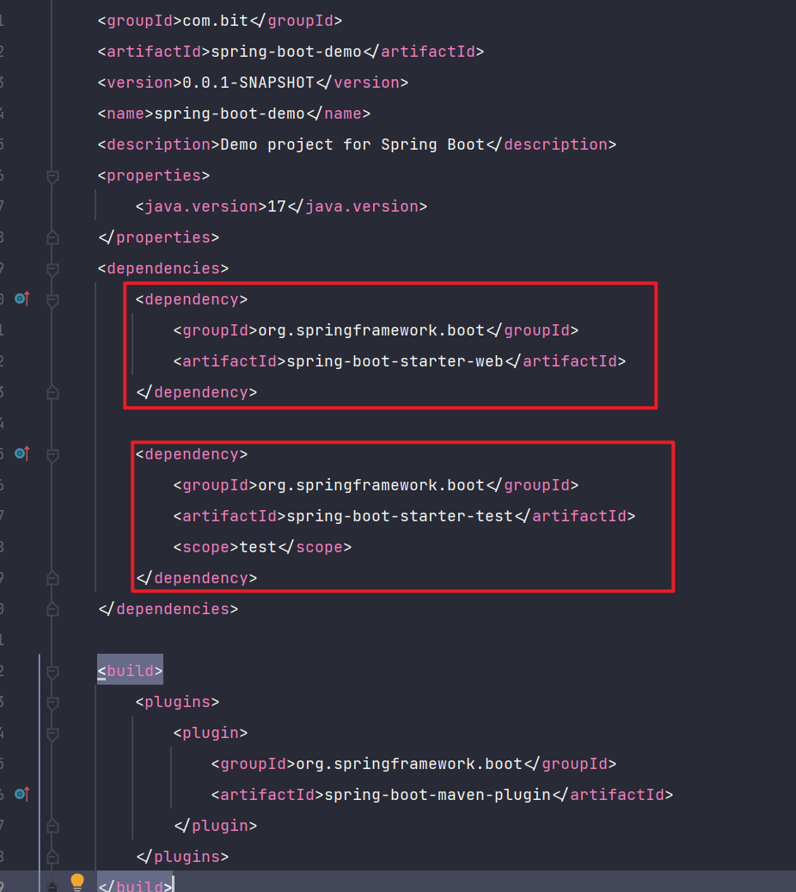796x892 pixels.
Task: Click fold marker at second closing dependency tag
Action: 52,579
